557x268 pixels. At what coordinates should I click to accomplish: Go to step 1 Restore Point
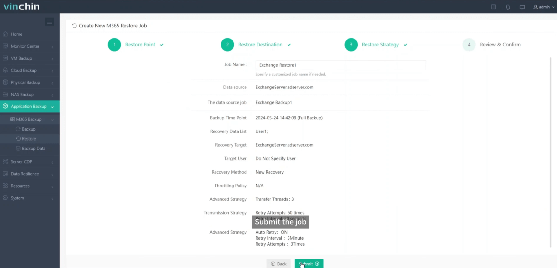click(x=136, y=45)
